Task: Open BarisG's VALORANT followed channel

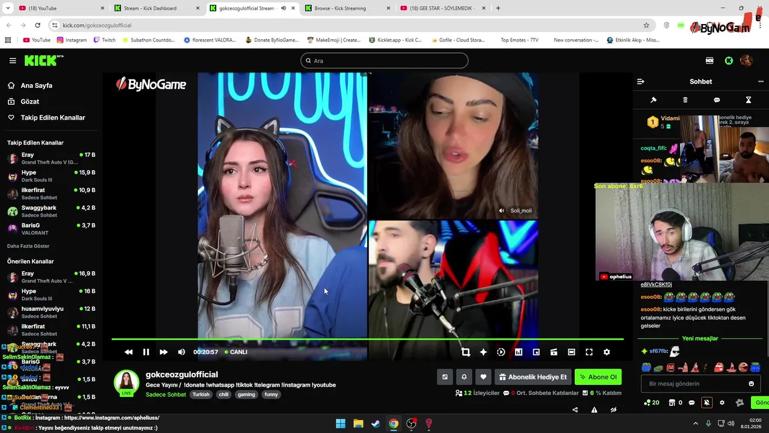Action: [51, 229]
